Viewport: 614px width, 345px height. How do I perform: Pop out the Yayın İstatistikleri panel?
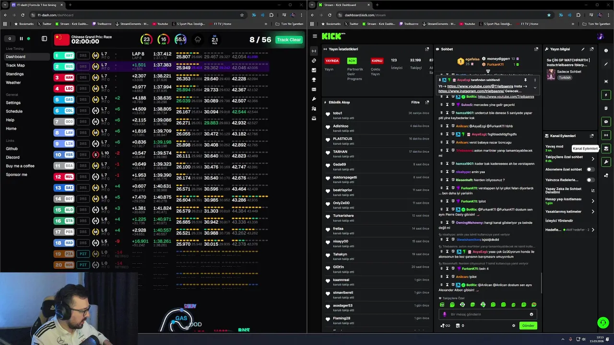pyautogui.click(x=427, y=49)
